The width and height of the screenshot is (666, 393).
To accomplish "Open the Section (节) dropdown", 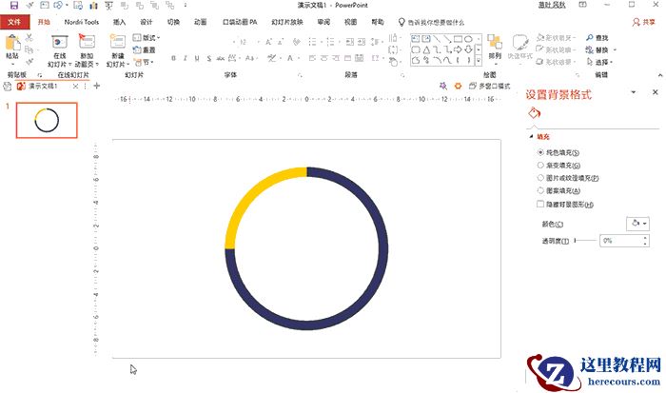I will click(144, 62).
